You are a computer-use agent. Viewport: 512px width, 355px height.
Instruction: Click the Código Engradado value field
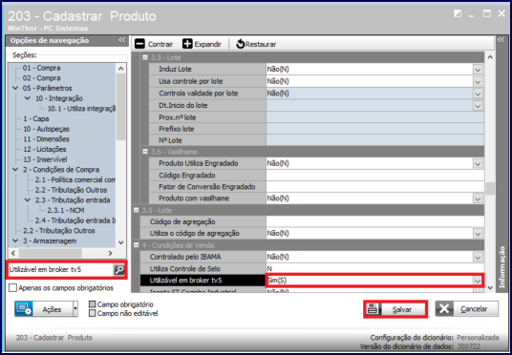(x=374, y=176)
